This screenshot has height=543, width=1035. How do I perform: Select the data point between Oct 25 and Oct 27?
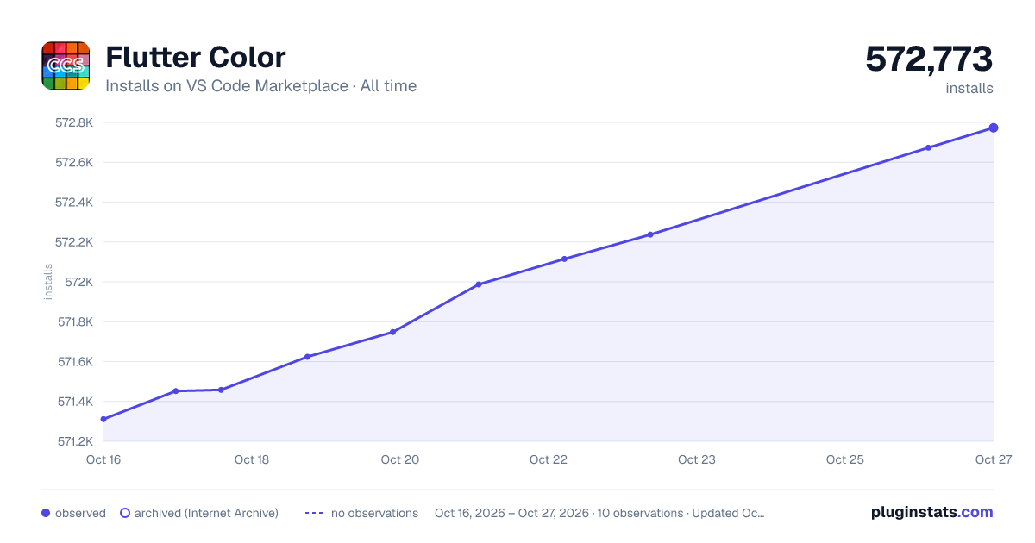click(x=928, y=147)
